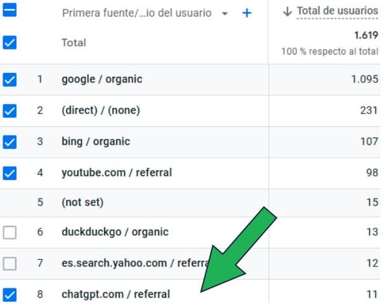Click the 1.619 total users figure
Viewport: 381px width, 305px height.
[x=365, y=36]
